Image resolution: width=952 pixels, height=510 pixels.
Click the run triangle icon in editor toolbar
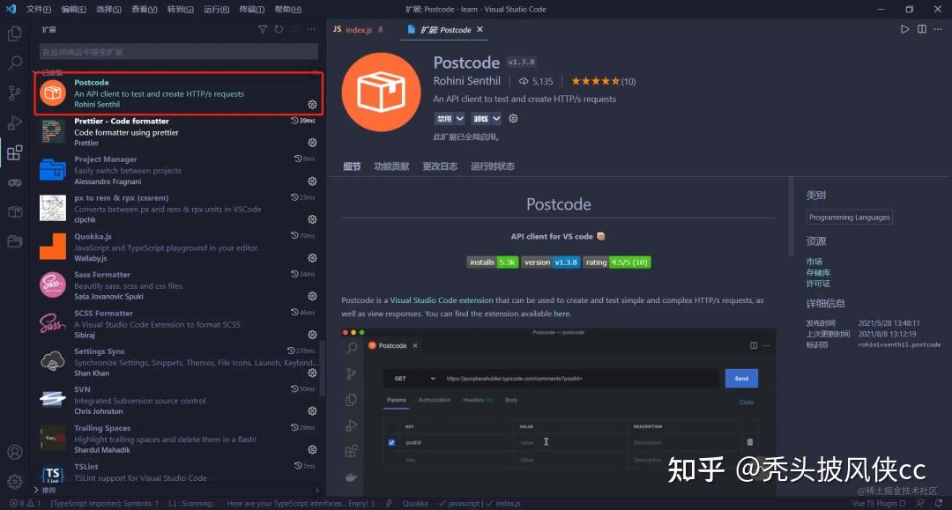tap(904, 29)
